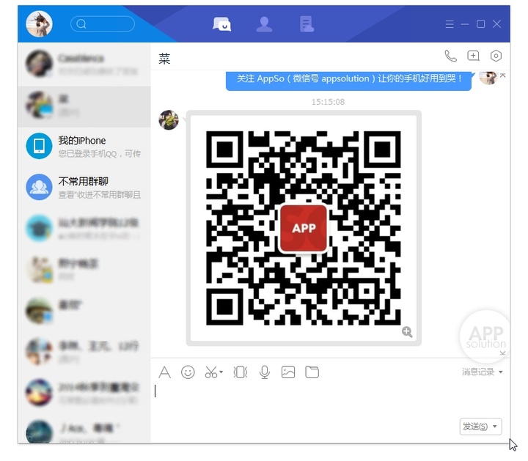This screenshot has height=461, width=528.
Task: Open 不常用群聊 group list
Action: tap(84, 188)
